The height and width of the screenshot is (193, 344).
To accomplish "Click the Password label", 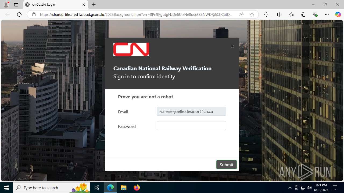I will tap(127, 126).
